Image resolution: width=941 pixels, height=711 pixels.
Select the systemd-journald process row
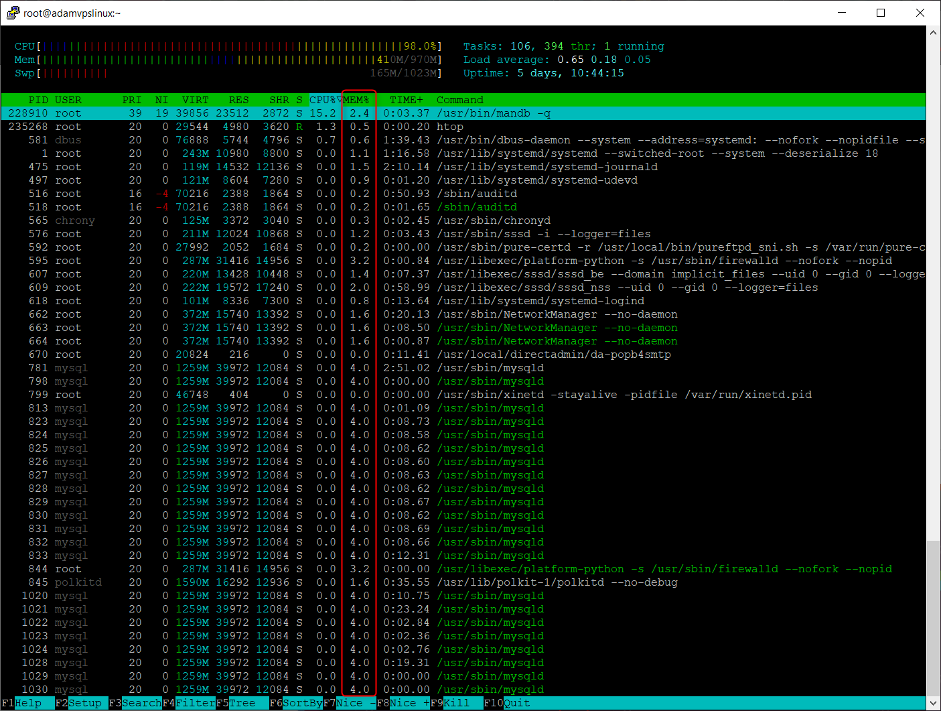(463, 167)
